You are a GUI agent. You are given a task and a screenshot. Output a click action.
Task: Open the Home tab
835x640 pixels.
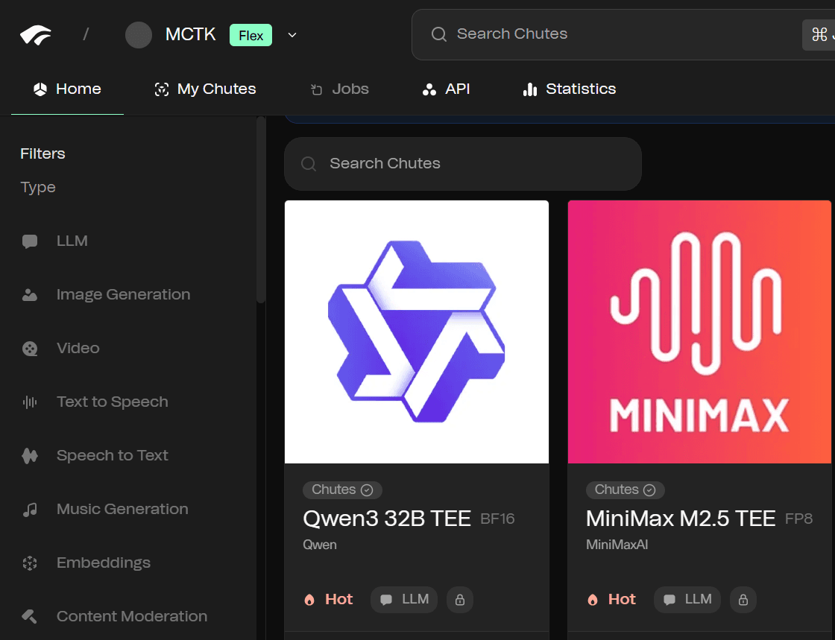point(67,89)
